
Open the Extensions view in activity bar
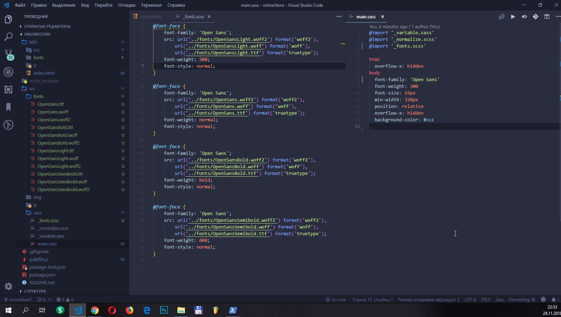coord(8,90)
